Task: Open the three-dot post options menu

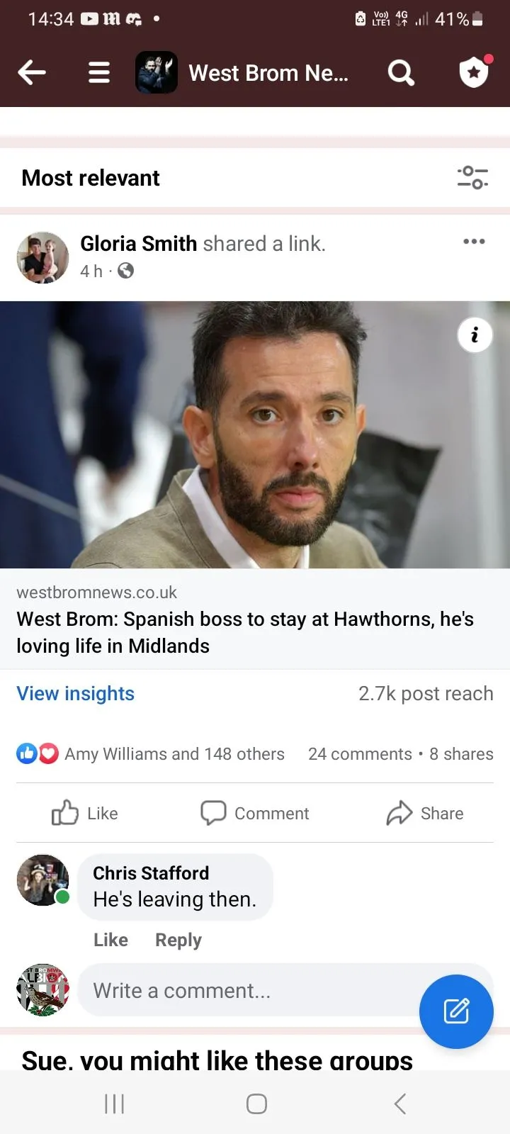Action: 474,242
